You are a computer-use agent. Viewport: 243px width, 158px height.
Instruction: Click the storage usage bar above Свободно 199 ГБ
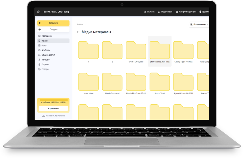click(x=53, y=100)
